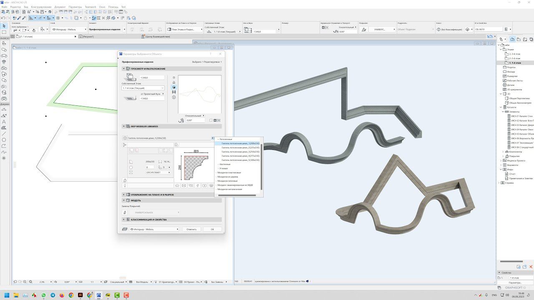Select the Arrow selection tool
Viewport: 534px width, 300px height.
coord(4,26)
